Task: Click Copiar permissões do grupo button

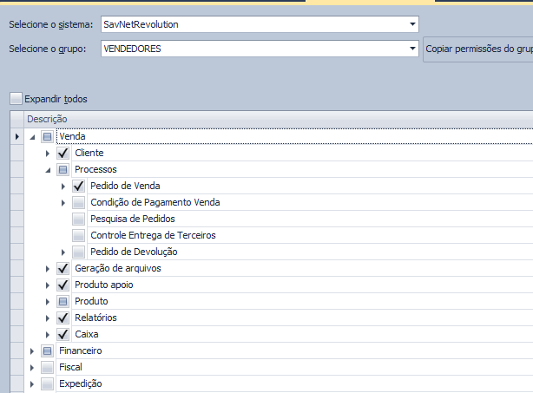Action: point(478,49)
